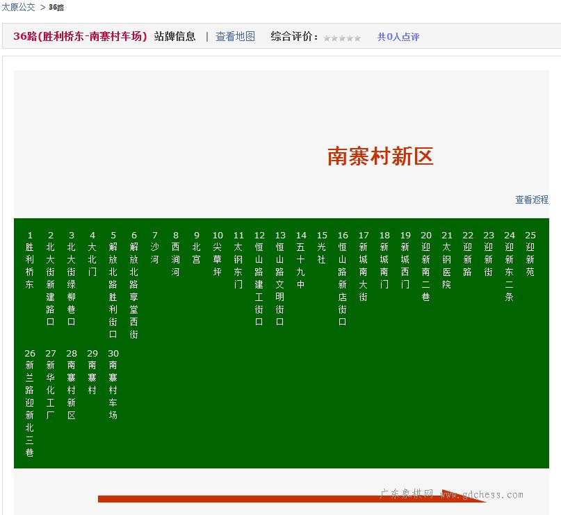Select stop 12 恒山路建工街口
This screenshot has width=561, height=515.
pos(259,279)
